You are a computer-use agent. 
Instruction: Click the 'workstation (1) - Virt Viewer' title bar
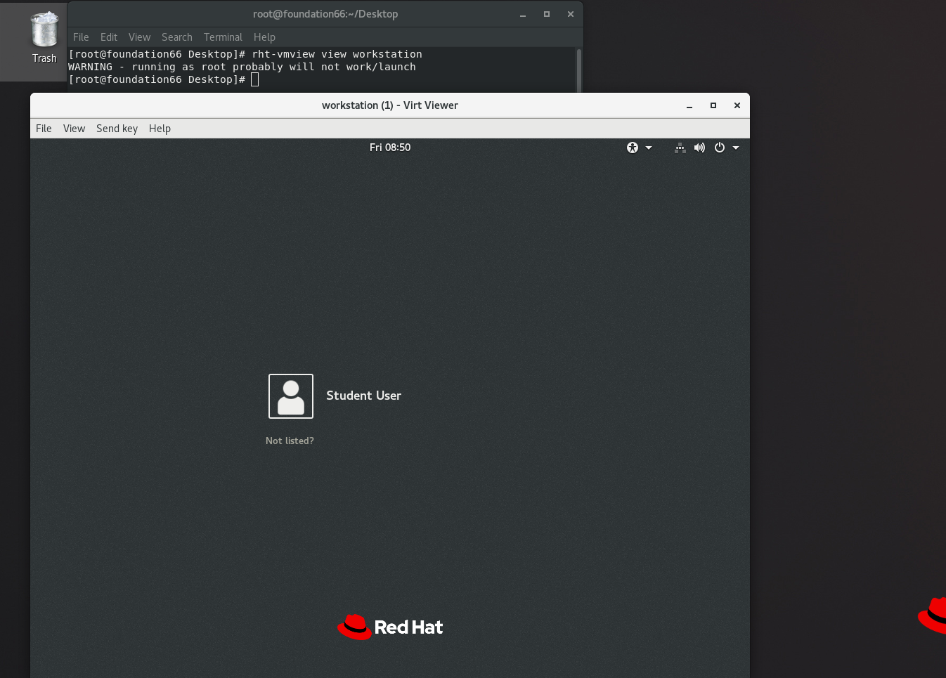[390, 105]
